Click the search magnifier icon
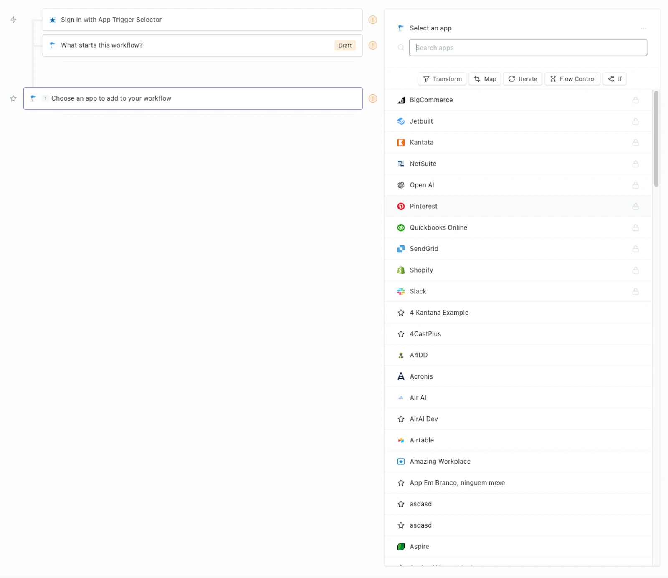This screenshot has height=578, width=668. (401, 48)
